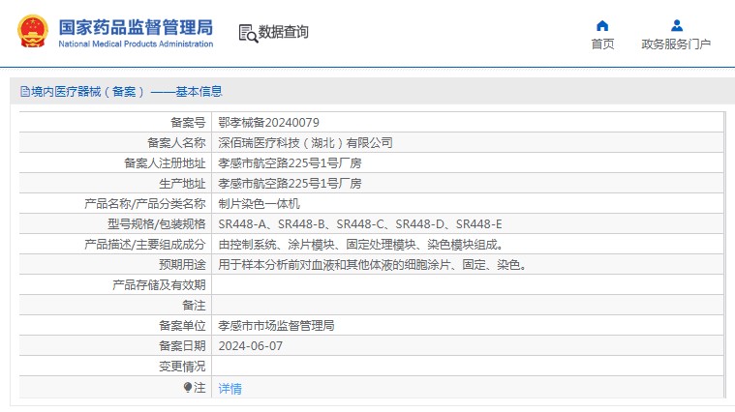The height and width of the screenshot is (412, 735).
Task: Open the 数据查询 text label
Action: (x=283, y=32)
